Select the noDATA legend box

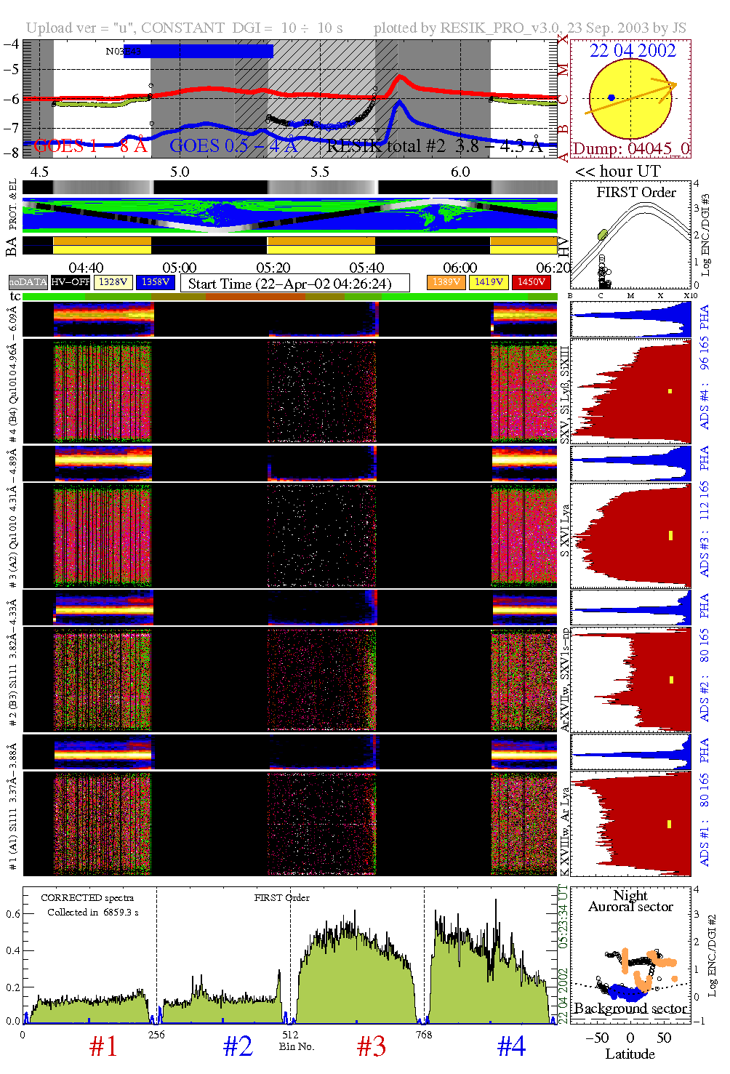click(x=28, y=282)
